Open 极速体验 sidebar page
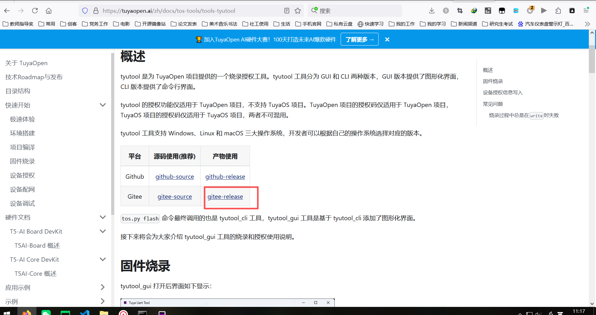The image size is (596, 315). 22,119
